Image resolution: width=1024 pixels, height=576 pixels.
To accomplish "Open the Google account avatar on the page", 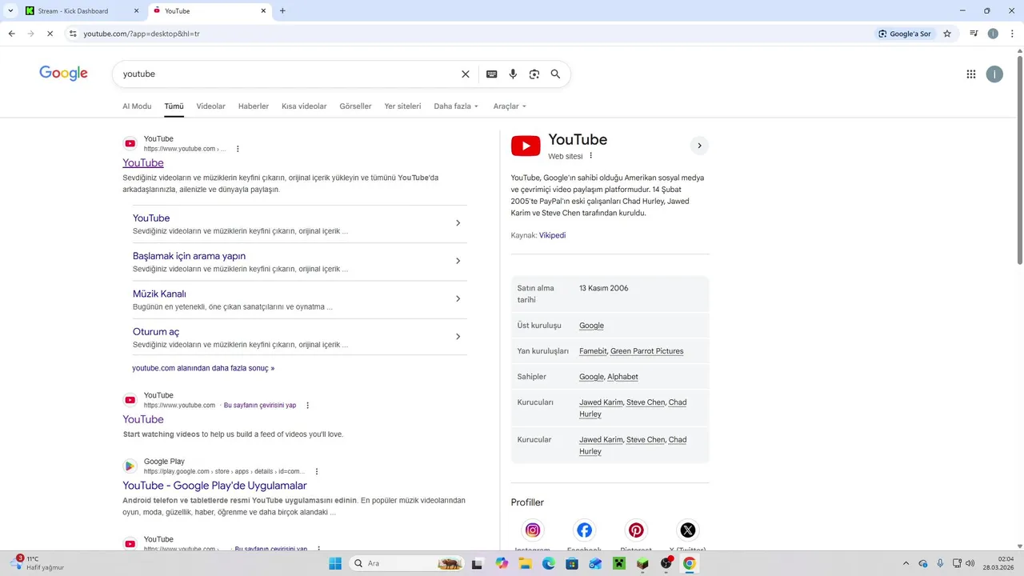I will 994,74.
